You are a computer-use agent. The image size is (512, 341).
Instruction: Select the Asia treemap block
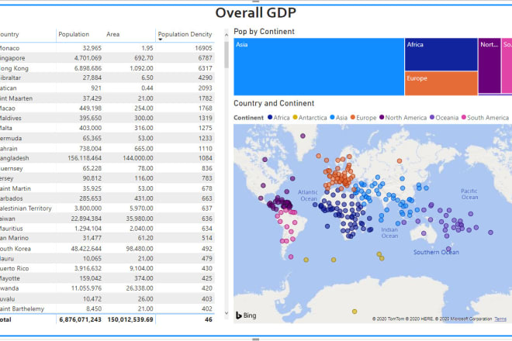[319, 67]
